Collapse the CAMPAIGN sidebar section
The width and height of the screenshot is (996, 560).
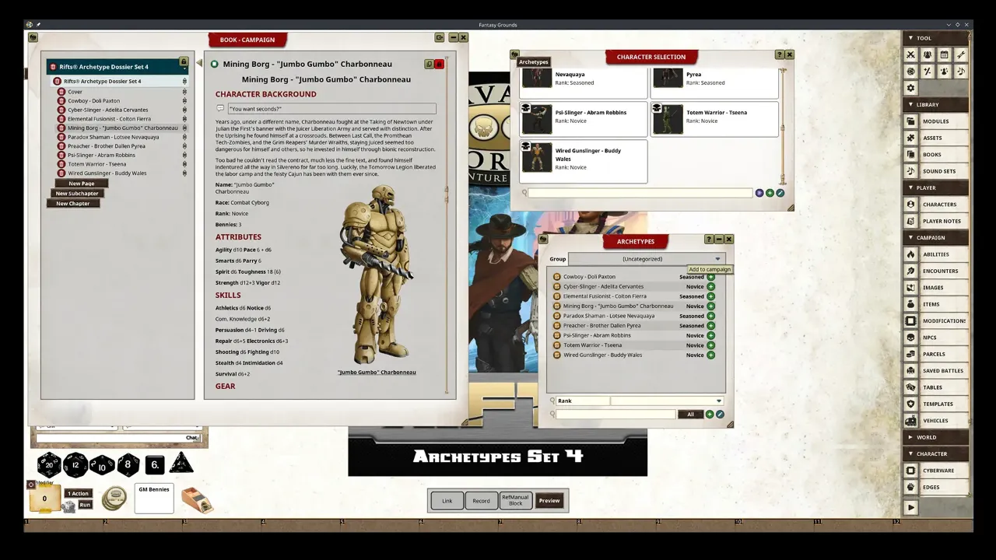tap(937, 237)
